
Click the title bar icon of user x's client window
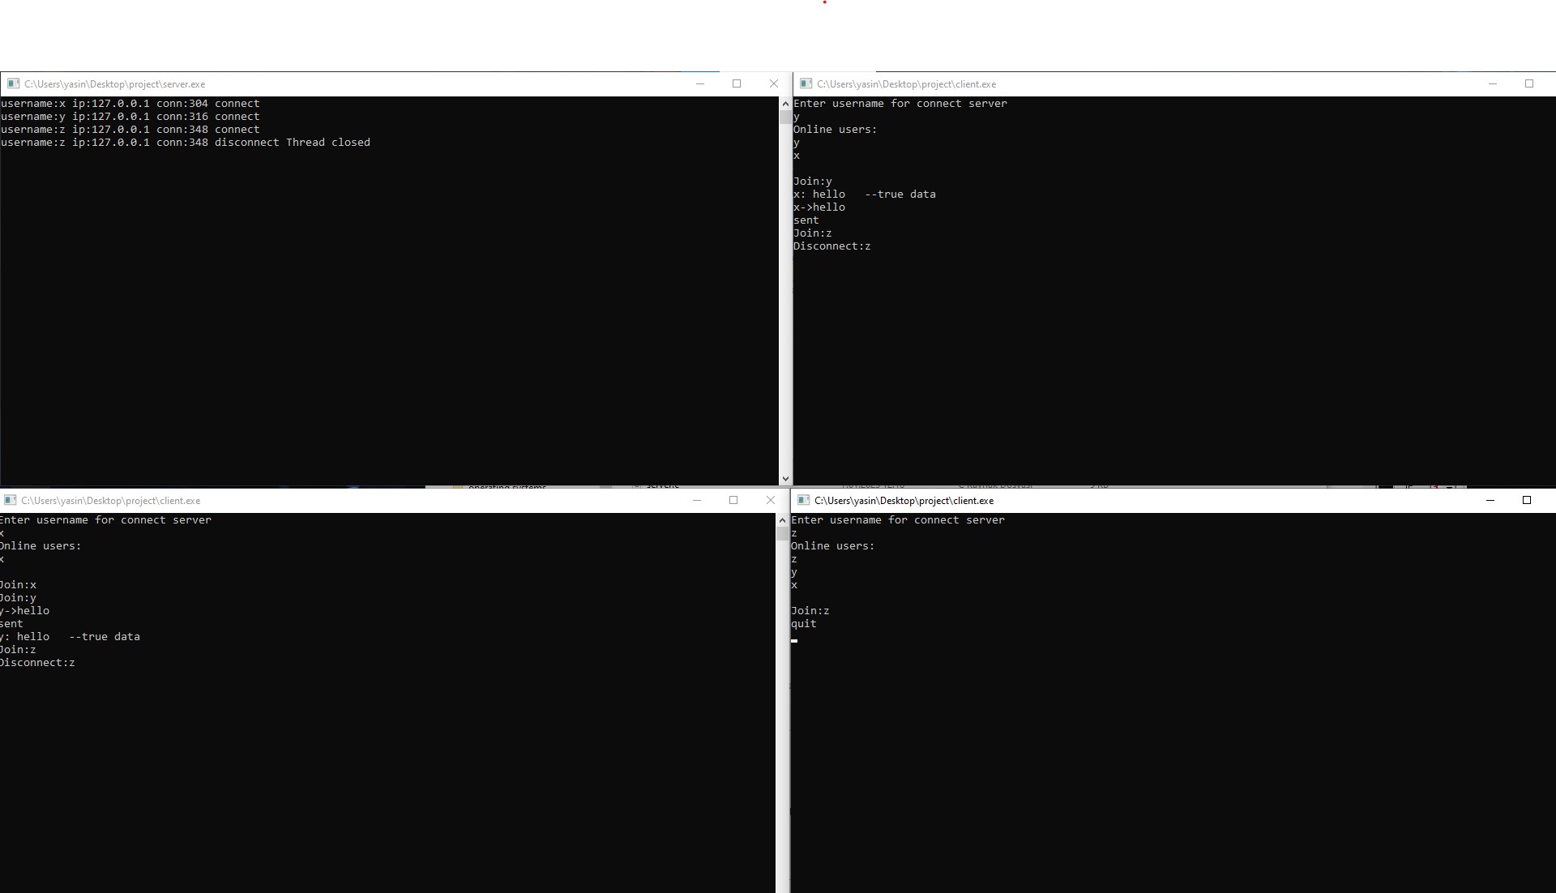[x=10, y=500]
